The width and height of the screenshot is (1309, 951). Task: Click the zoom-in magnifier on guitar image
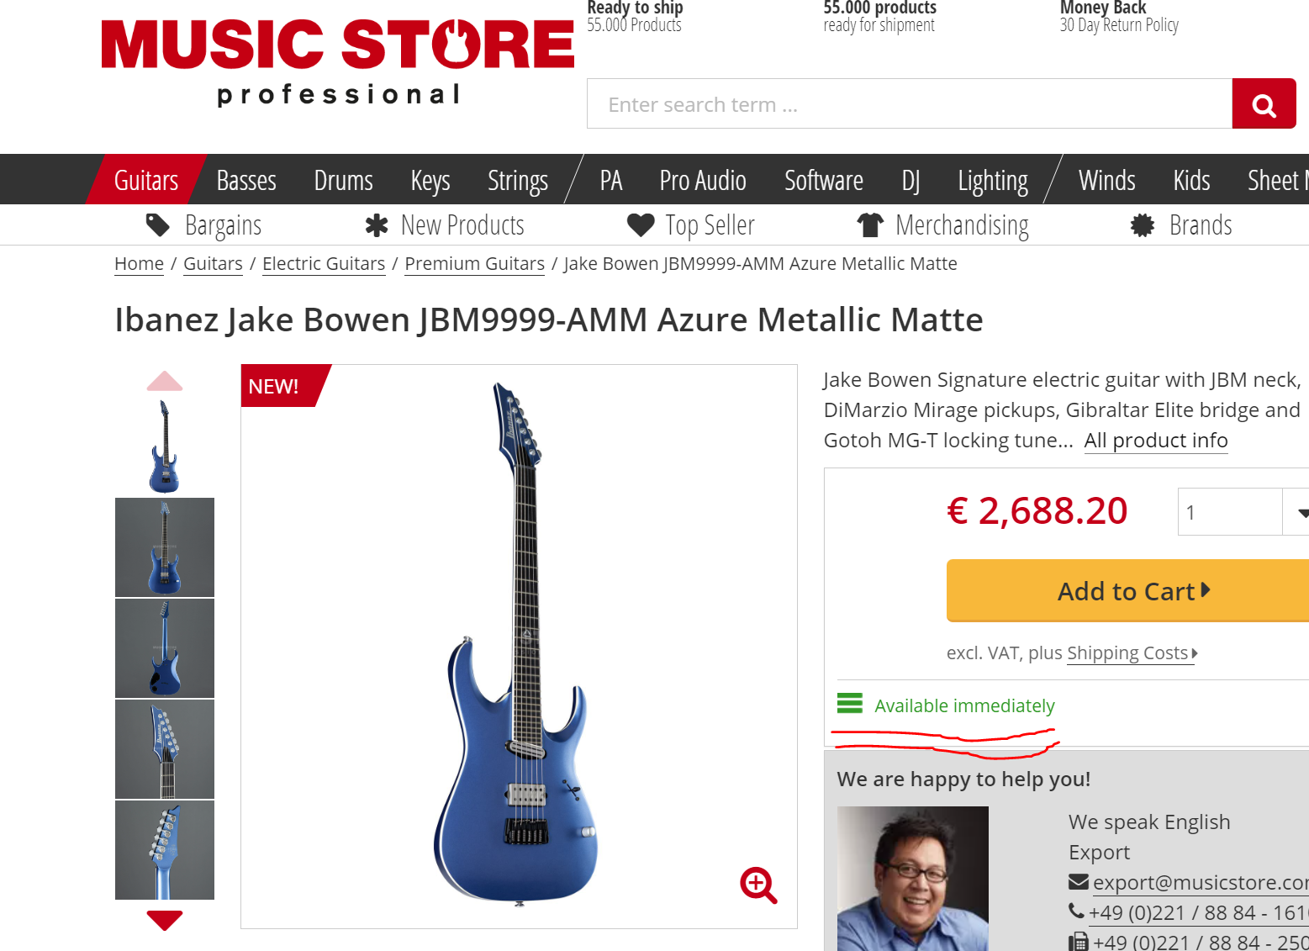[x=758, y=885]
